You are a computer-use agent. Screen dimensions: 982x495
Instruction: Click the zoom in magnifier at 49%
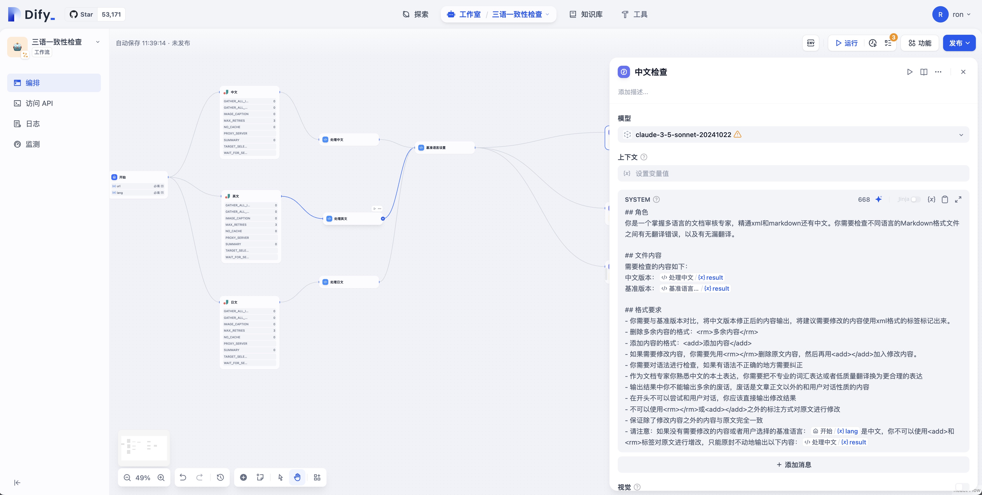point(161,477)
